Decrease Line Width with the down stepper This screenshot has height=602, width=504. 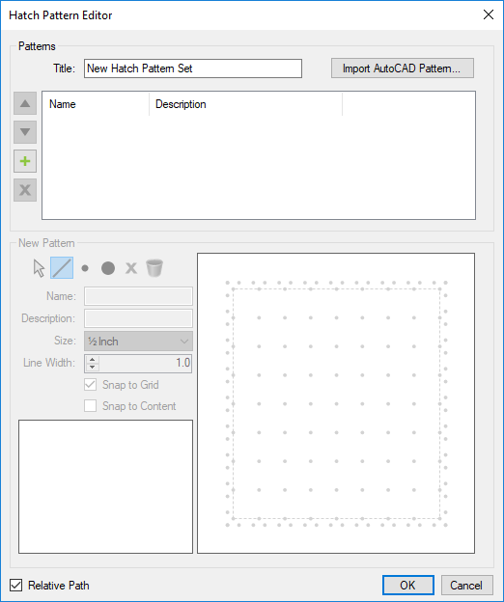point(92,367)
